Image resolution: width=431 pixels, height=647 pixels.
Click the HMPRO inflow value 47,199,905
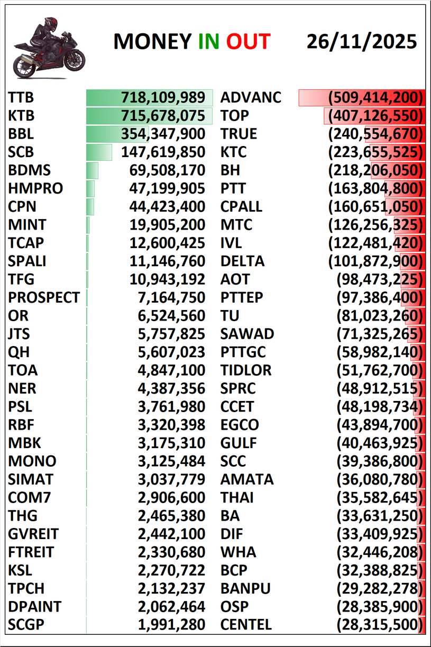click(x=167, y=189)
